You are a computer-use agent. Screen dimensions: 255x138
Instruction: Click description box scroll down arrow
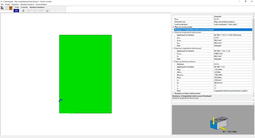pyautogui.click(x=253, y=100)
